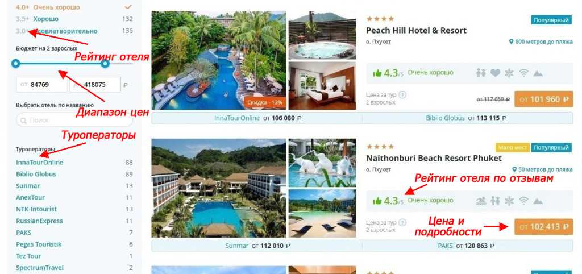The image size is (582, 274).
Task: Open the Sunmar от 112 010 ₽ offer
Action: pyautogui.click(x=257, y=246)
